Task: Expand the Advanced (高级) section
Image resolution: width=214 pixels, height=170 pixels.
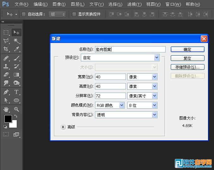Action: click(x=63, y=127)
